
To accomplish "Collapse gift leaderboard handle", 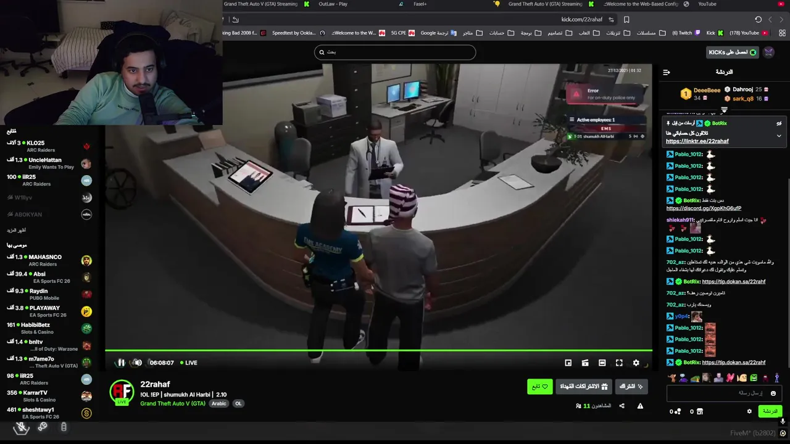I will (724, 110).
